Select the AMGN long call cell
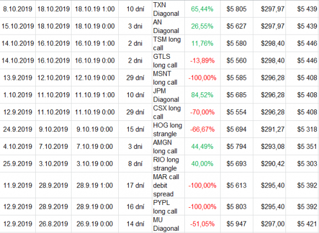The width and height of the screenshot is (319, 233). click(x=168, y=146)
